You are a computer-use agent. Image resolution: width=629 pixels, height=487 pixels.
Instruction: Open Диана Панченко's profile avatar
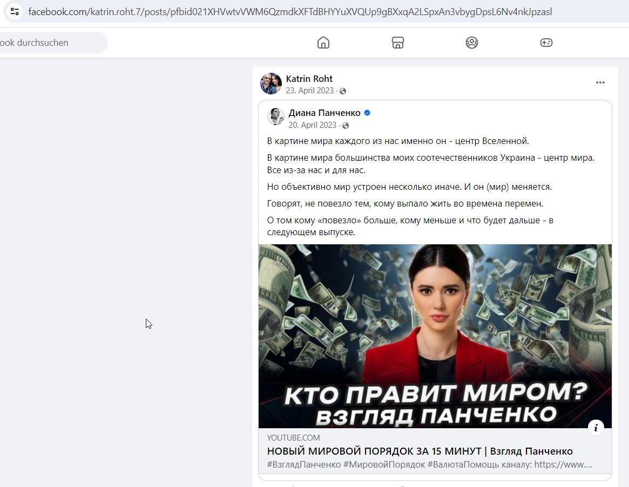click(275, 116)
